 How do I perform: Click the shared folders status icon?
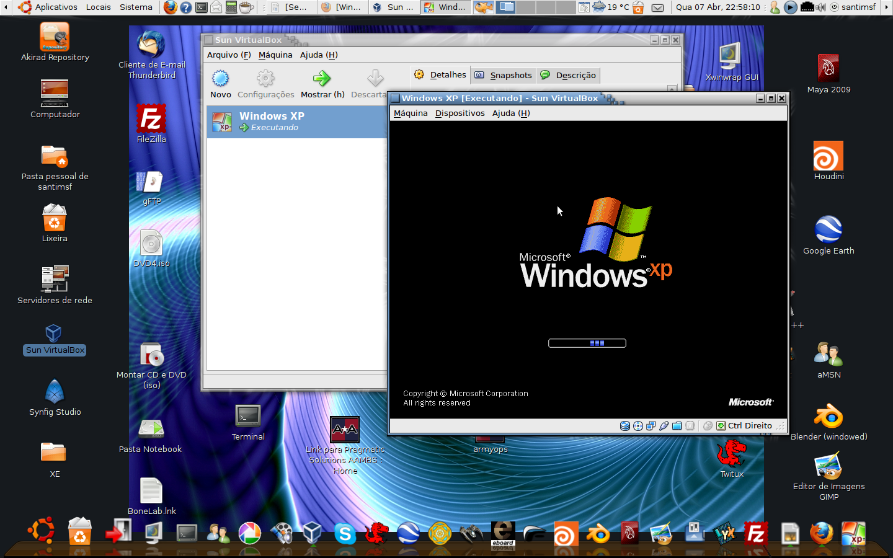pyautogui.click(x=677, y=426)
